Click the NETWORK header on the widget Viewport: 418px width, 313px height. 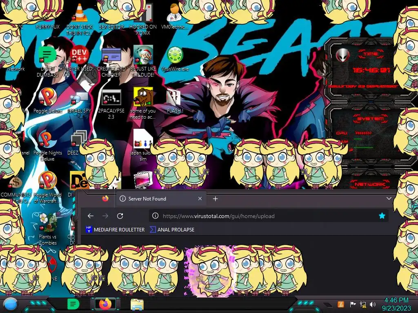[x=370, y=184]
